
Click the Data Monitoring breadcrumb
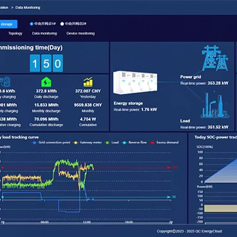pos(28,8)
